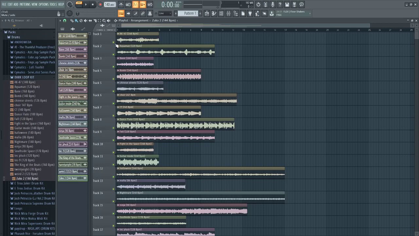Toggle the loop recording icon
Image resolution: width=419 pixels, height=236 pixels.
(150, 5)
